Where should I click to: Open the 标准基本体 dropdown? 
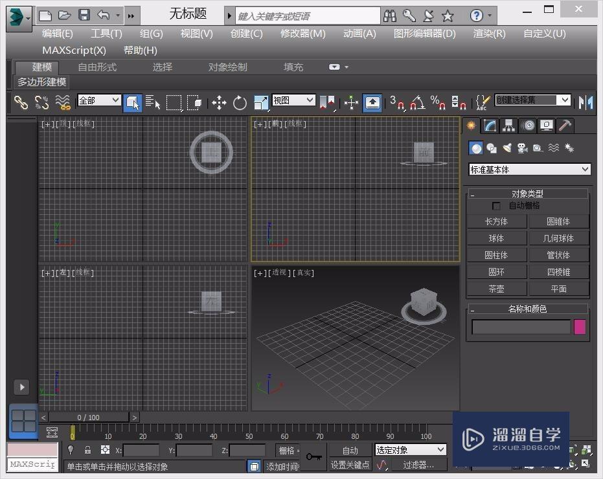(x=530, y=170)
